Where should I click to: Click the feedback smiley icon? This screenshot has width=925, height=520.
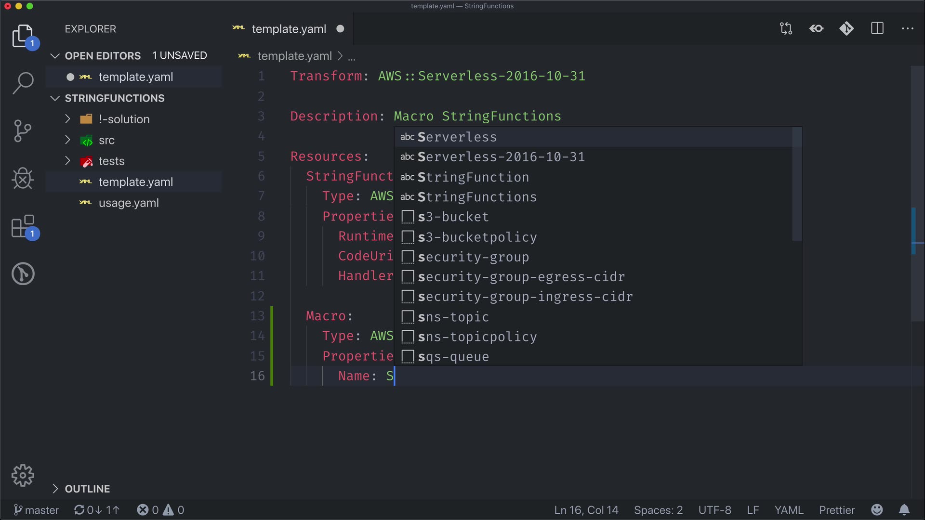click(x=877, y=510)
